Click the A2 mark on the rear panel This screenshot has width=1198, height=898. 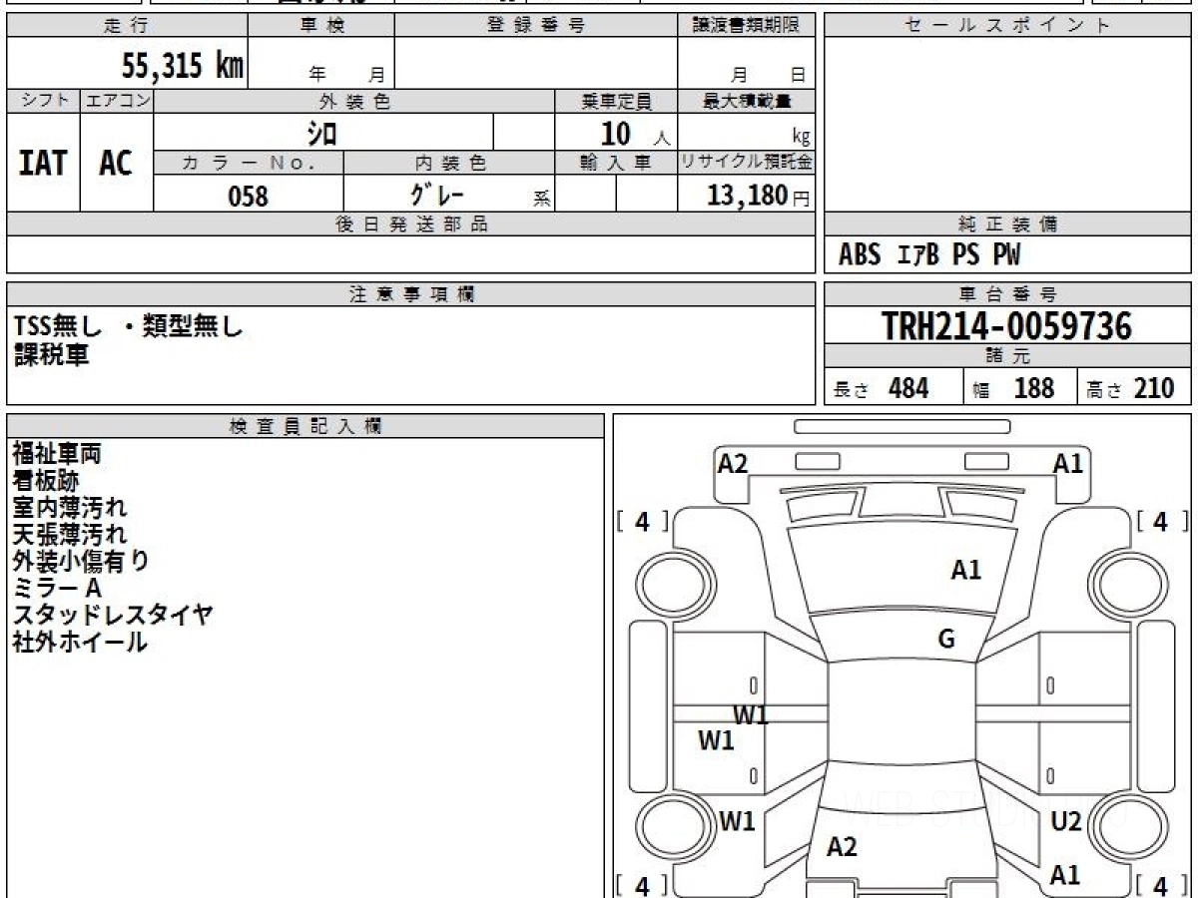[x=842, y=847]
